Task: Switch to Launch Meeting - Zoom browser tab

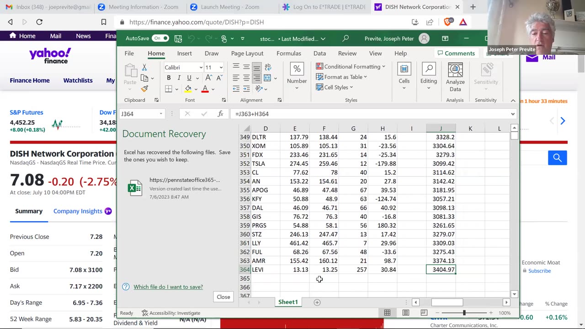Action: pyautogui.click(x=230, y=7)
